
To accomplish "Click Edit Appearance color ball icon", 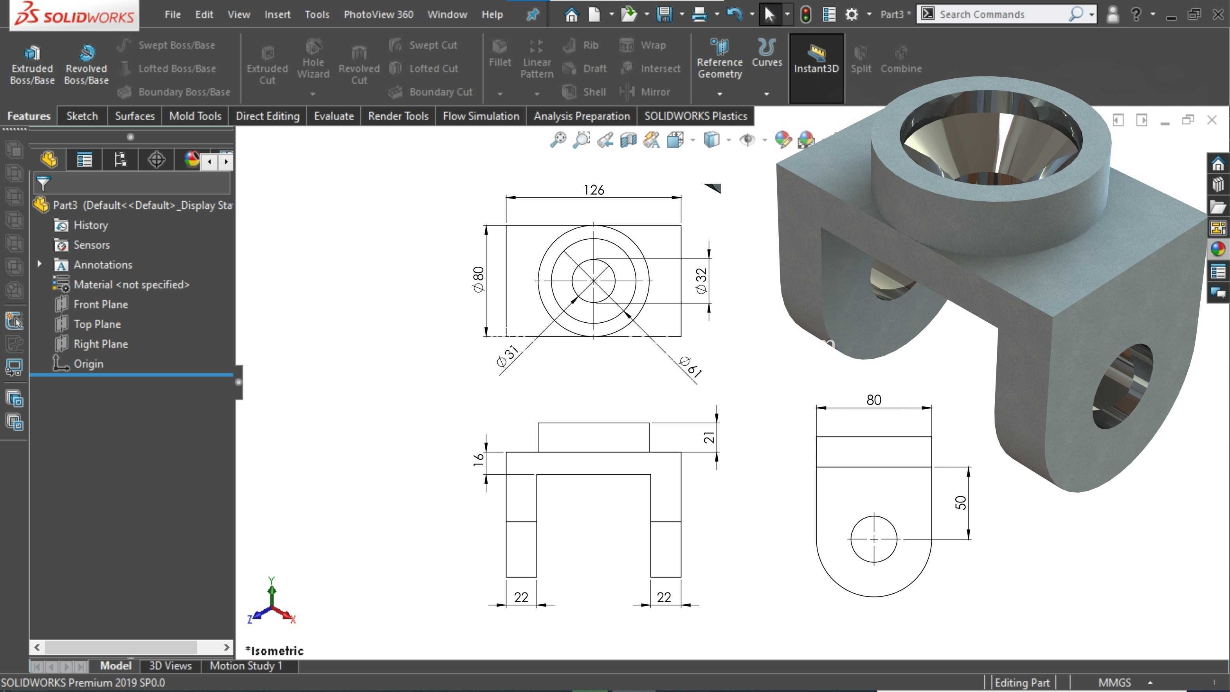I will [783, 140].
